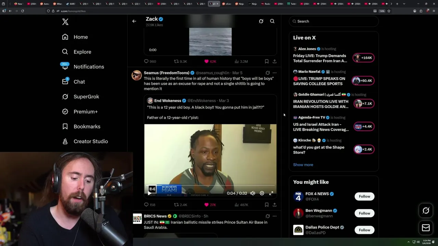Share Seamus's post

(274, 205)
